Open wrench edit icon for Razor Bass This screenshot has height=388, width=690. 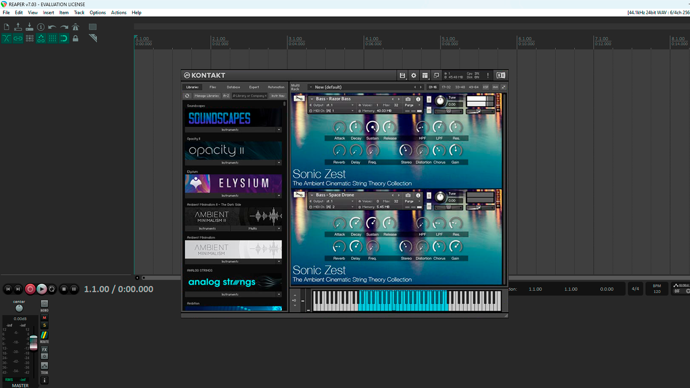299,99
